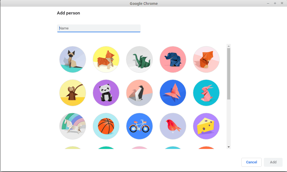Click the avatar list scrollbar thumb
Image resolution: width=287 pixels, height=172 pixels.
(229, 74)
